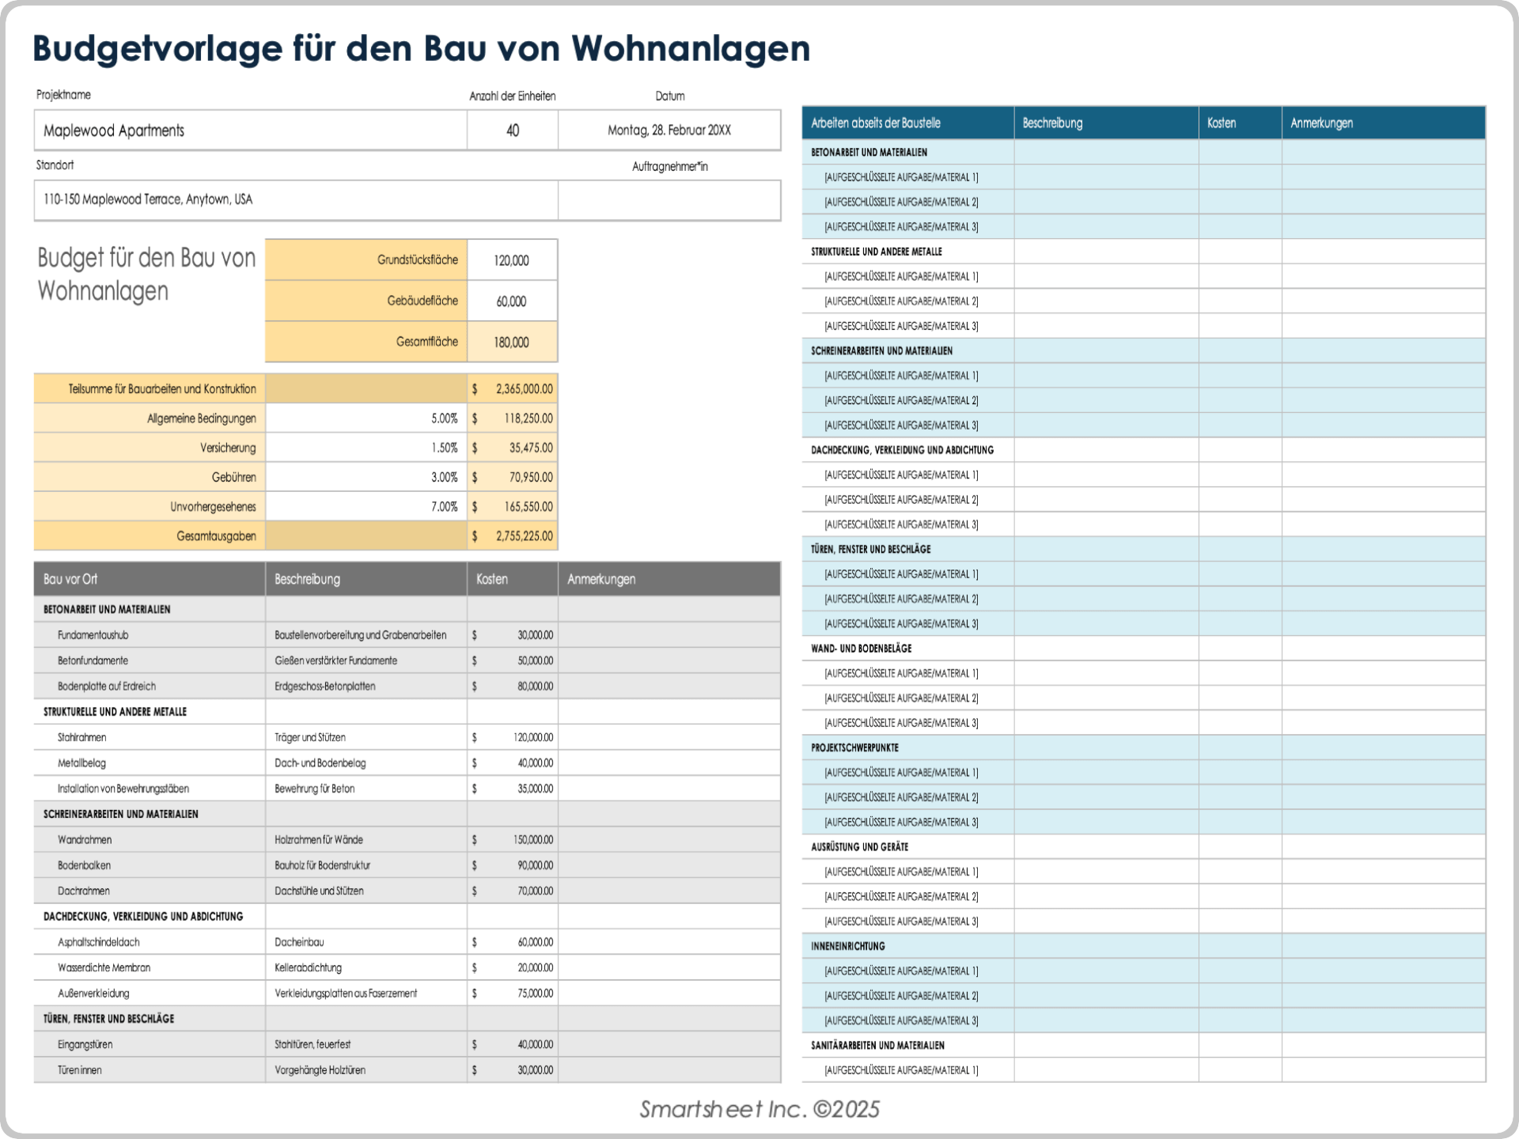Select the Anzahl der Einheiten value 40
Viewport: 1519px width, 1139px height.
coord(513,130)
